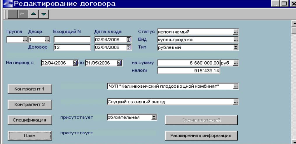Open Дескр. lookup ellipsis button
Viewport: 296px width, 144px height.
[x=47, y=40]
